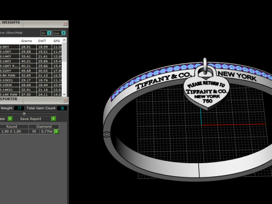Select the 1,90 X 1,90 gem size cell
272x204 pixels.
[11, 131]
